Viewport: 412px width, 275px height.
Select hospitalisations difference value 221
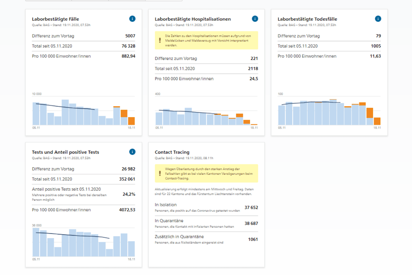pos(254,58)
